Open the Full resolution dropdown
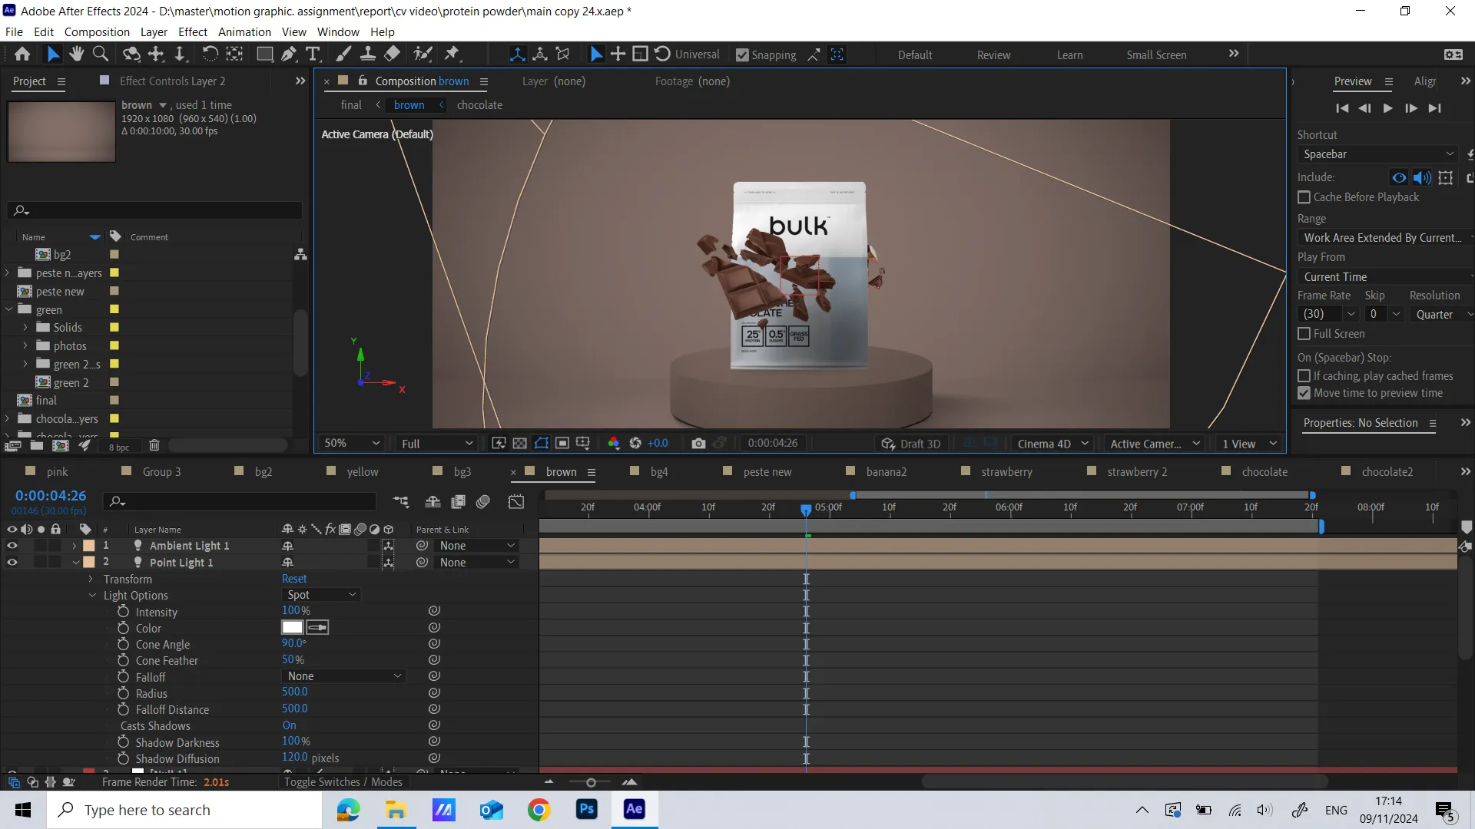The width and height of the screenshot is (1475, 829). click(436, 444)
